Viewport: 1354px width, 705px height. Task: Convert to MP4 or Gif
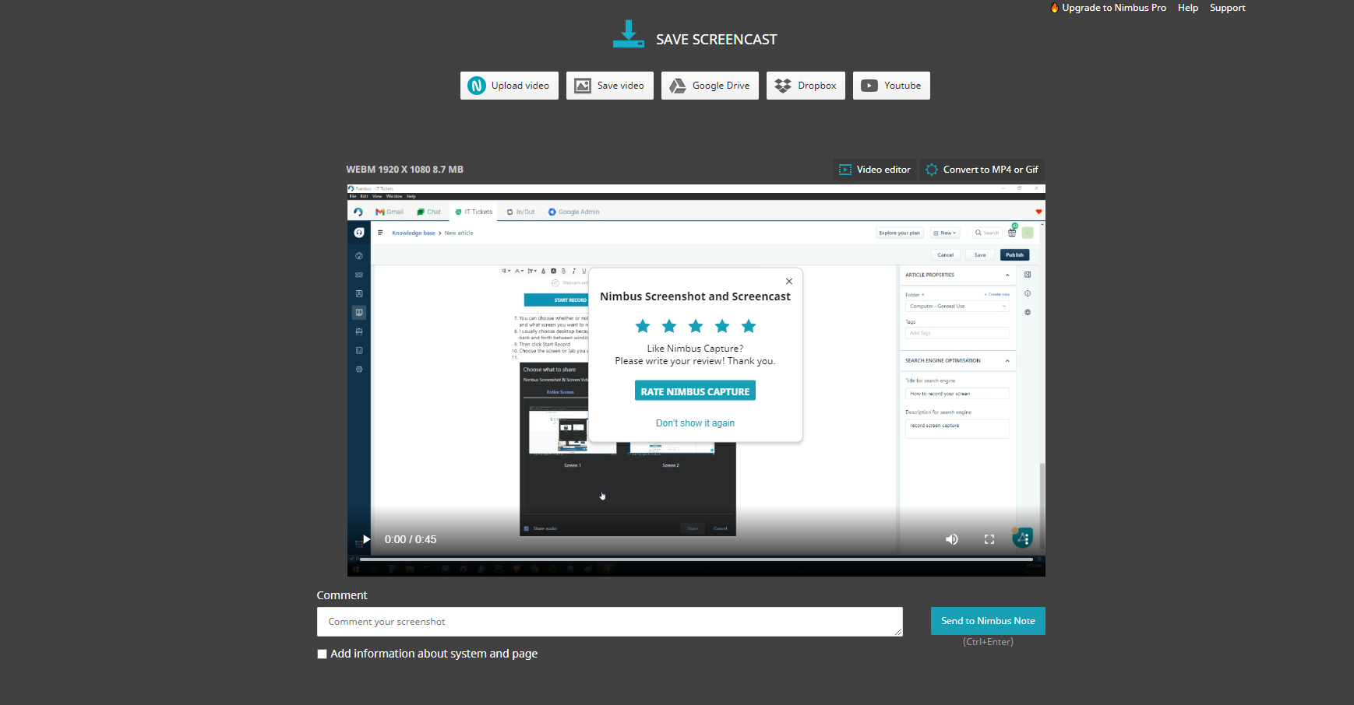click(x=982, y=170)
